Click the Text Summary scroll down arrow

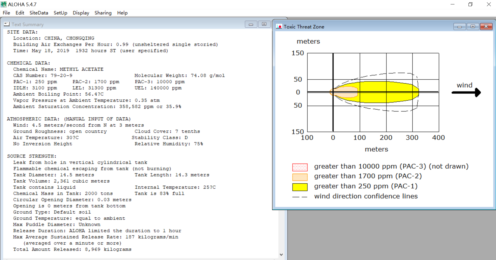click(281, 255)
